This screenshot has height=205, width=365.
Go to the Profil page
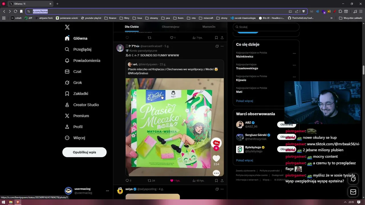tap(74, 127)
